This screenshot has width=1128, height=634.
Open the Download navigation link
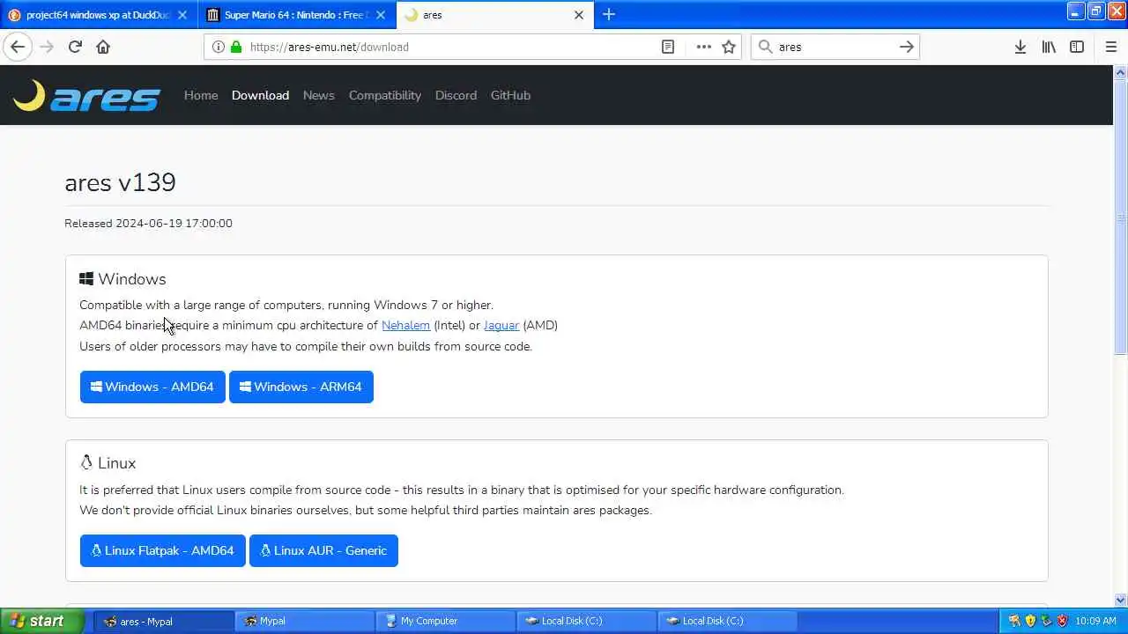click(260, 95)
